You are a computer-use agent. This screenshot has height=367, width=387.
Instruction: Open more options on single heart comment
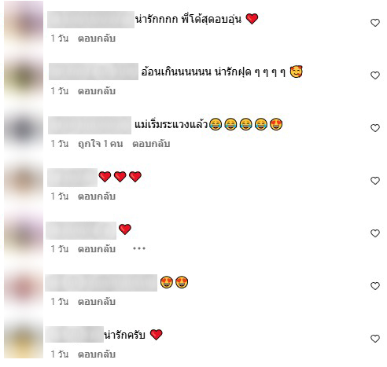[x=139, y=248]
